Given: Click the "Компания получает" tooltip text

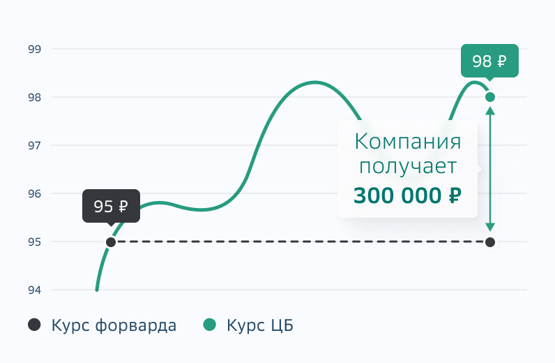Looking at the screenshot, I should click(408, 154).
